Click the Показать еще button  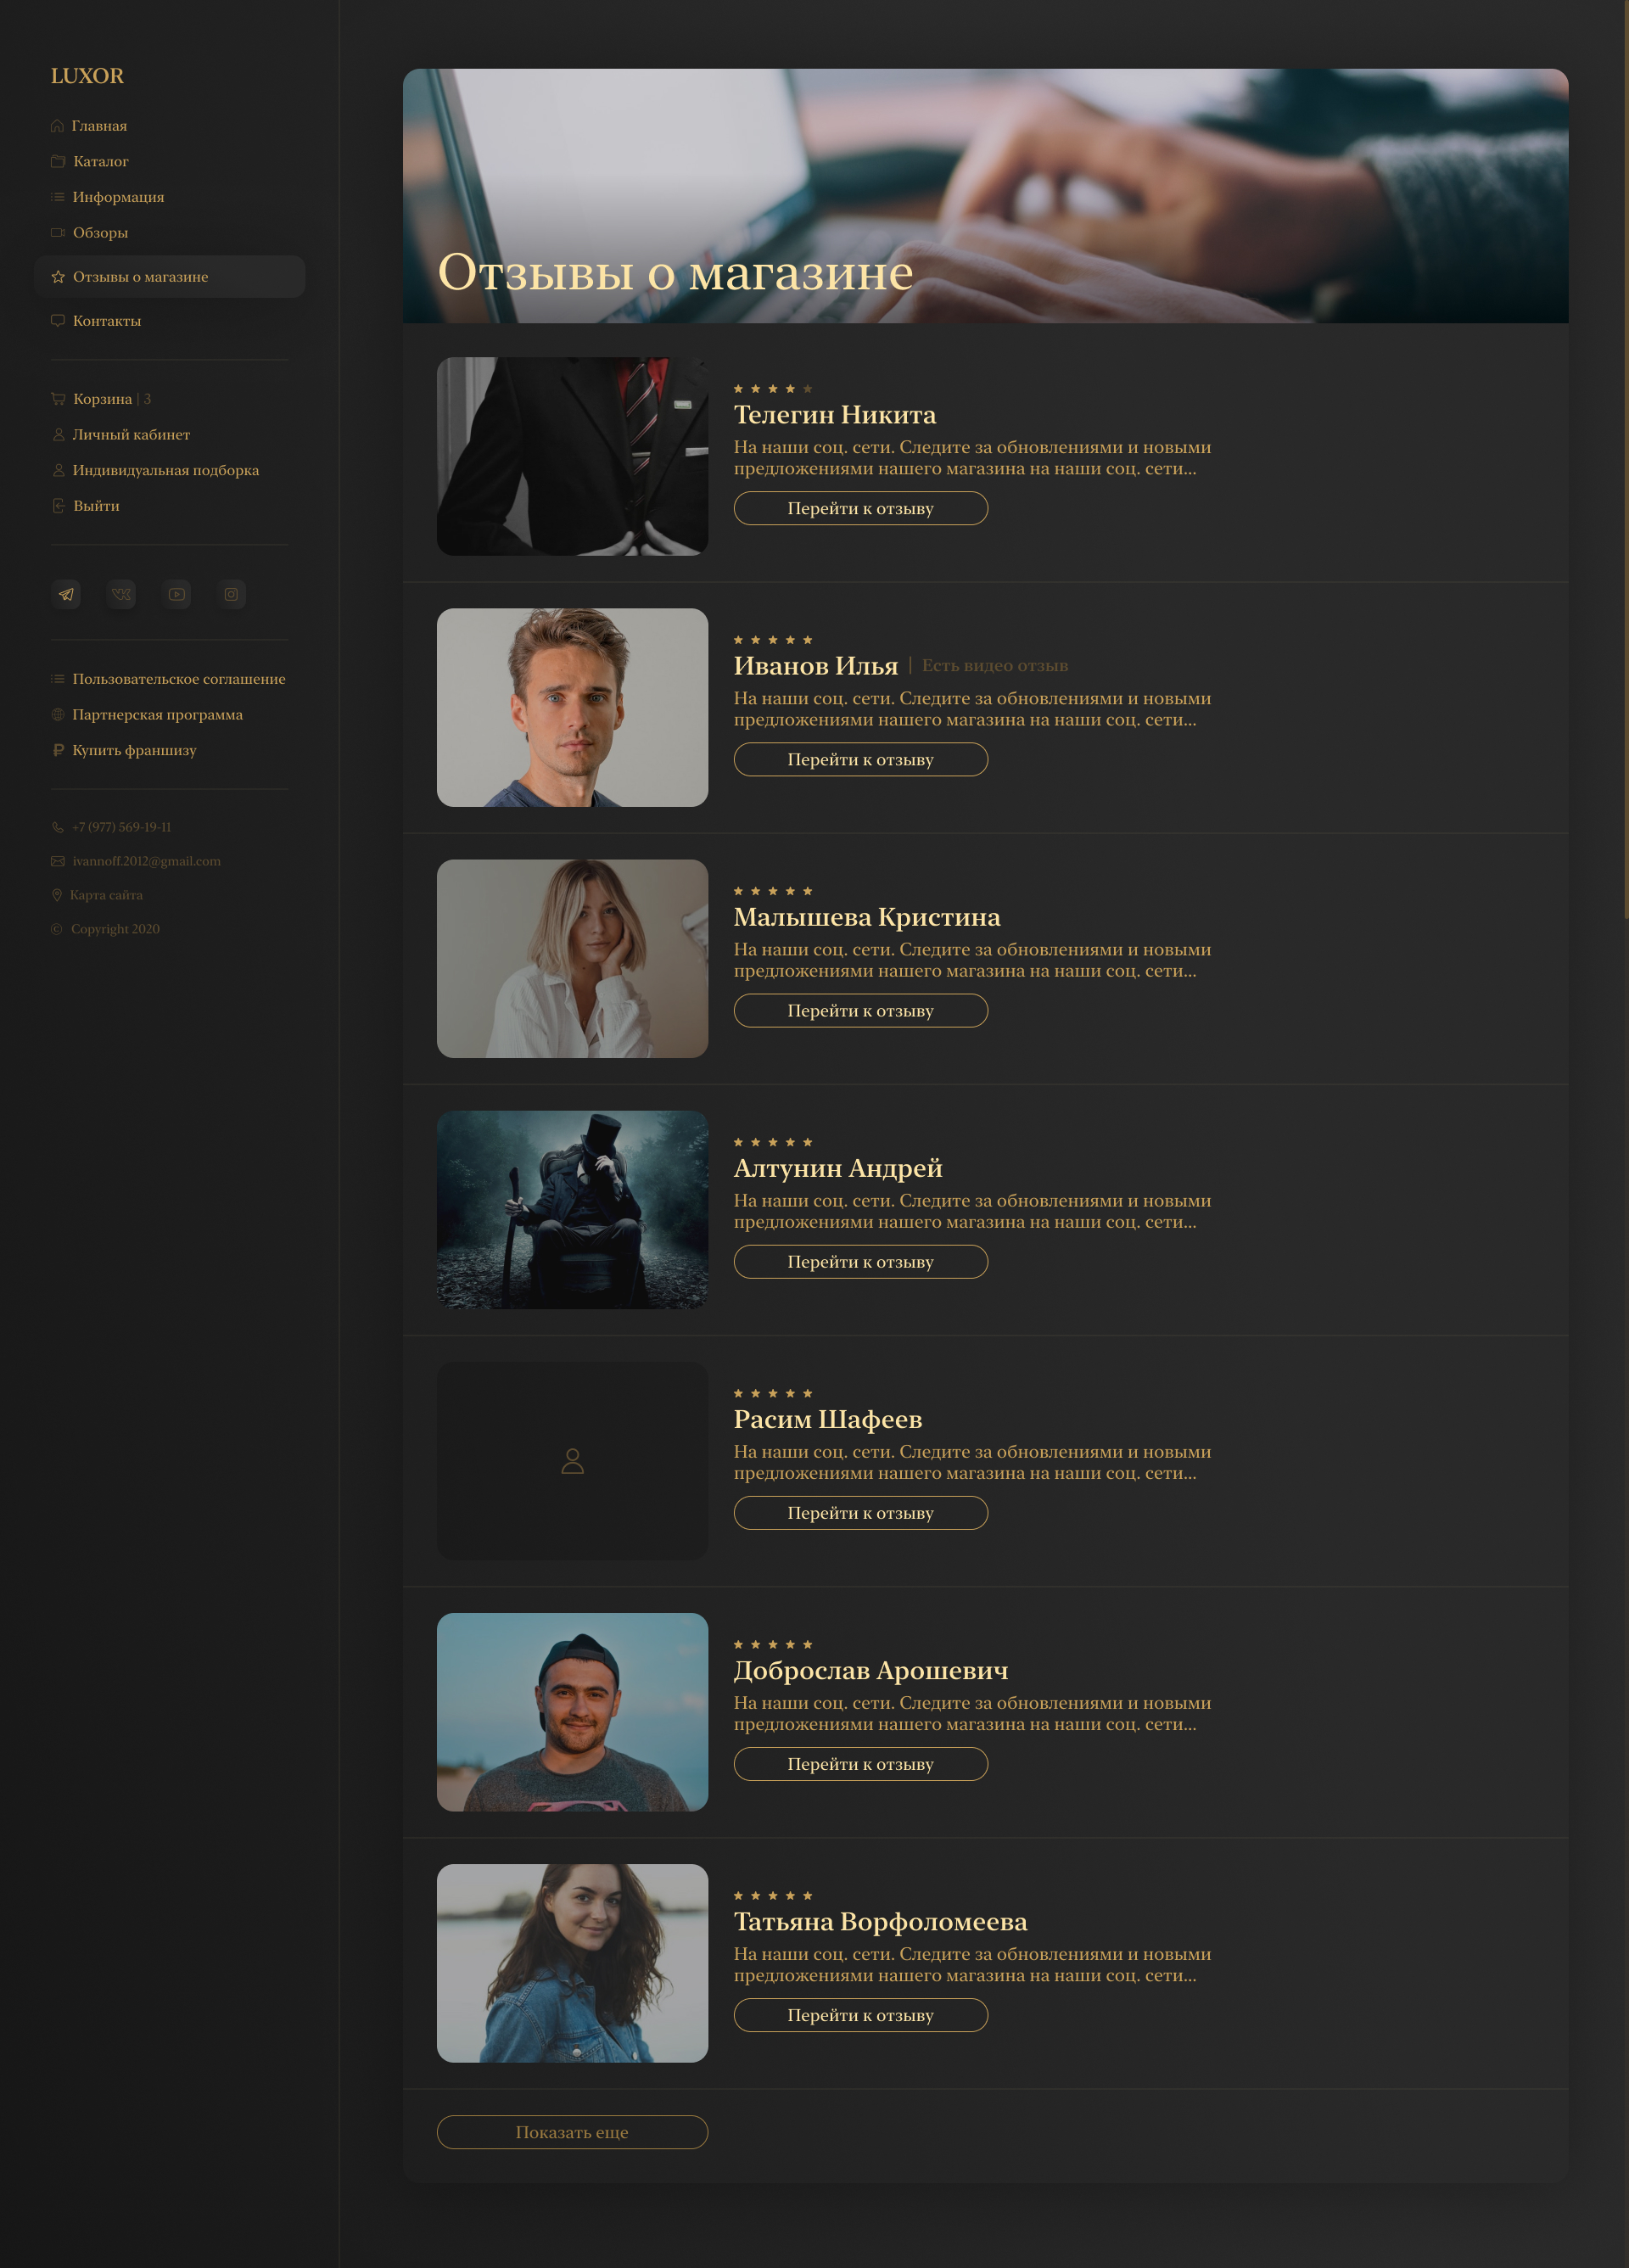572,2131
